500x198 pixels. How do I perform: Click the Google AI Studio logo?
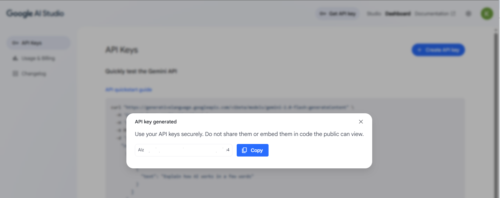[35, 14]
